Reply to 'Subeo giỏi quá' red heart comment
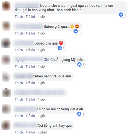 coord(30,50)
